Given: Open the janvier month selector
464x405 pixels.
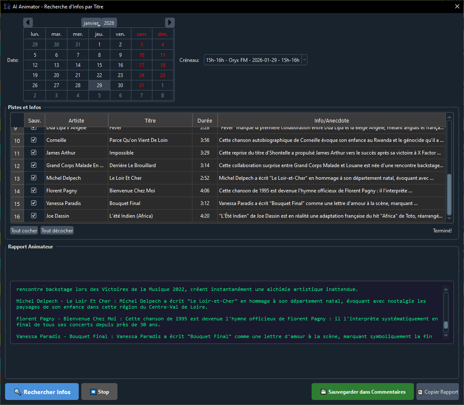Looking at the screenshot, I should pos(91,23).
